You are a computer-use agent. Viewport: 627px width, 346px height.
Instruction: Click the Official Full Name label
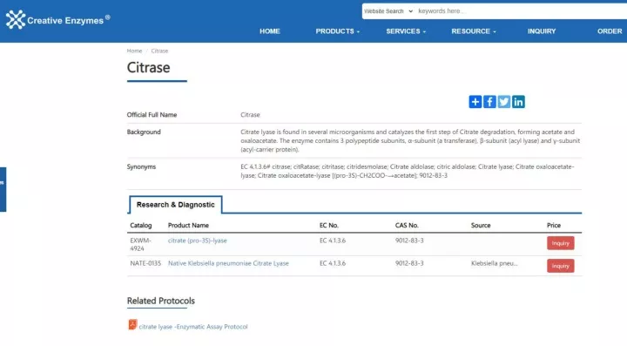click(152, 115)
